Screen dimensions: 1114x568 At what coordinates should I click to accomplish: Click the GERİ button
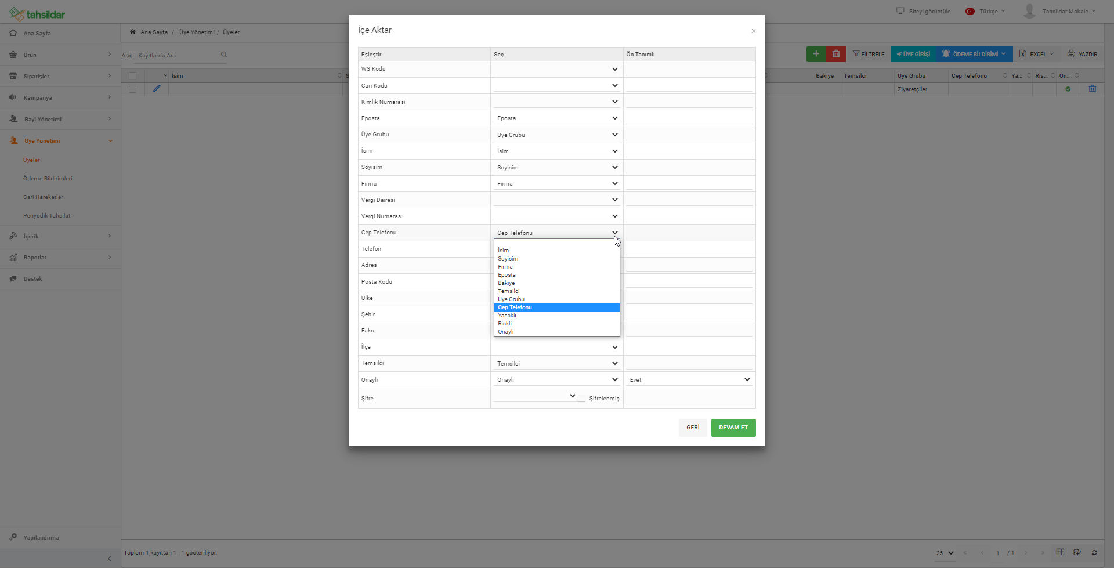693,428
